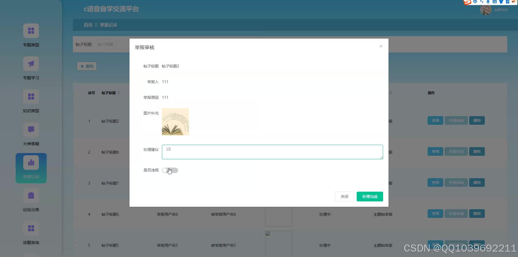The image size is (518, 257).
Task: Toggle the 是否违规 switch on
Action: [x=170, y=170]
